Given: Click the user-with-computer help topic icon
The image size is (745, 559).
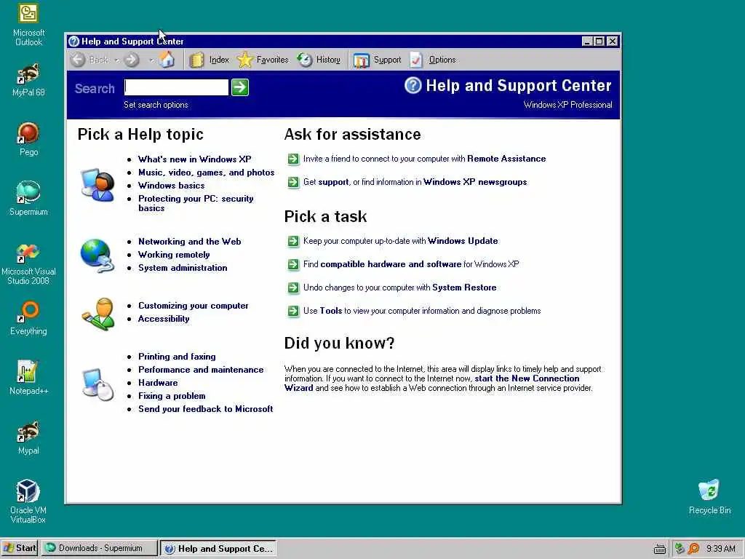Looking at the screenshot, I should click(97, 184).
